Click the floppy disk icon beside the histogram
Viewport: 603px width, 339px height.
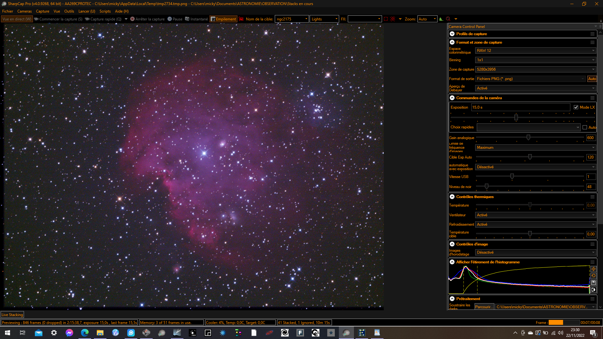(x=593, y=283)
